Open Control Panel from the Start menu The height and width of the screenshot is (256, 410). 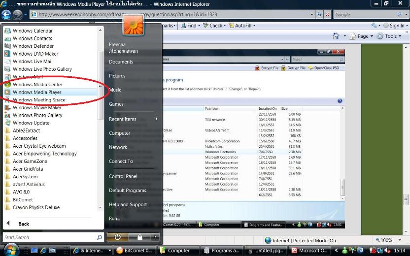coord(123,176)
